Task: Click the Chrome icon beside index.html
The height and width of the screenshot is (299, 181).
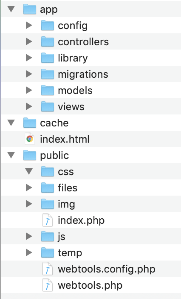Action: tap(30, 139)
